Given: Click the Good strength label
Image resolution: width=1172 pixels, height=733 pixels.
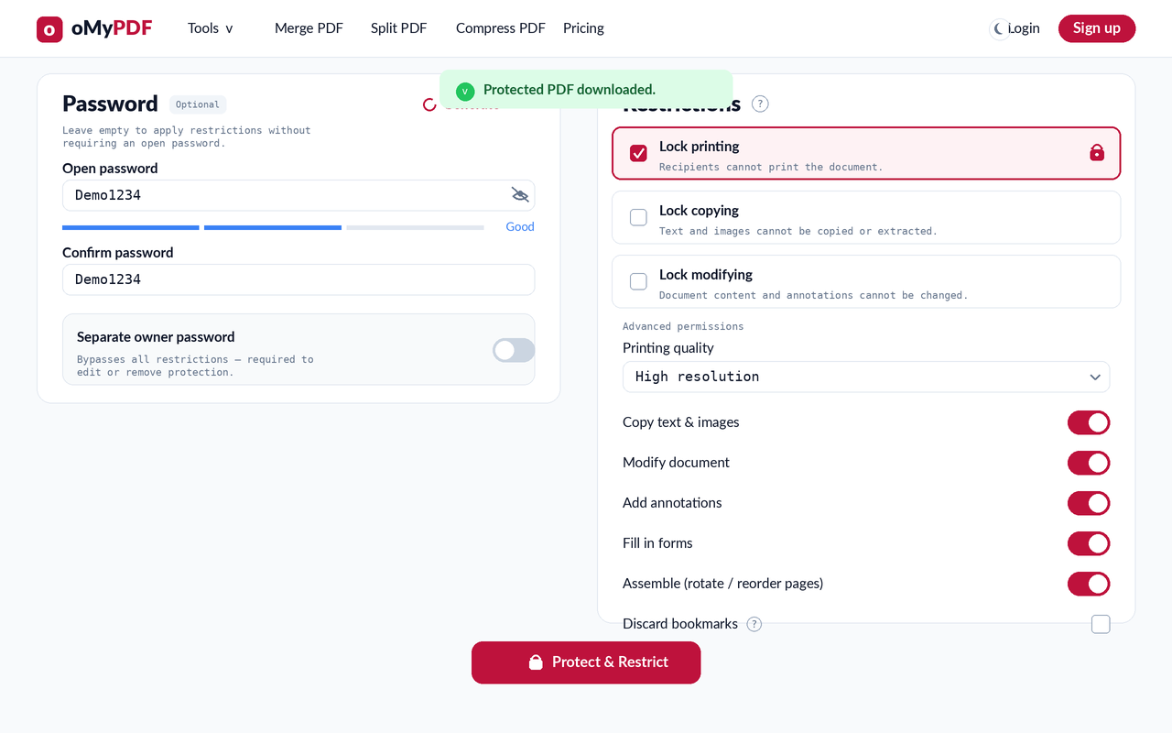Looking at the screenshot, I should pos(520,227).
